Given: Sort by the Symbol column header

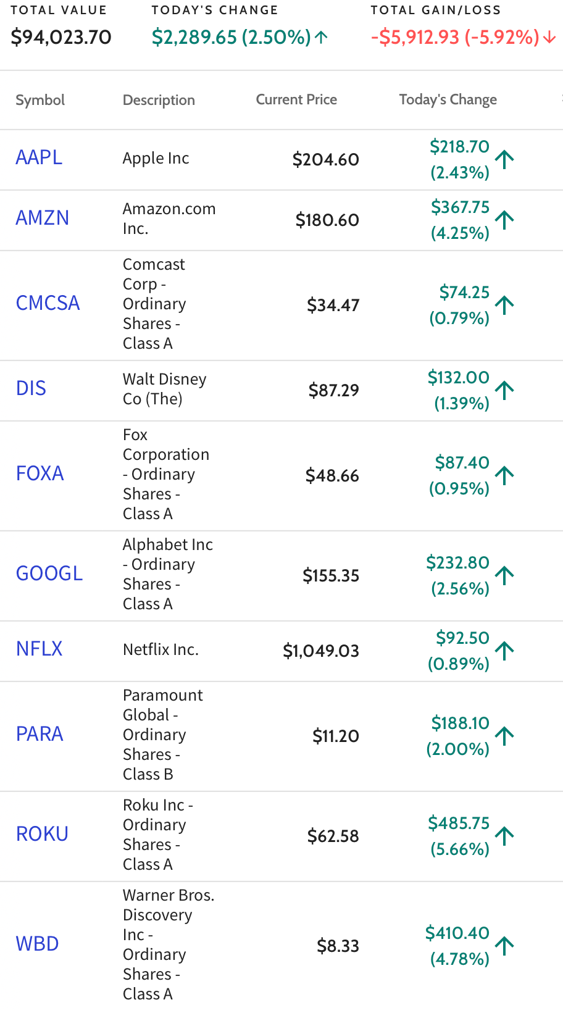Looking at the screenshot, I should (40, 100).
